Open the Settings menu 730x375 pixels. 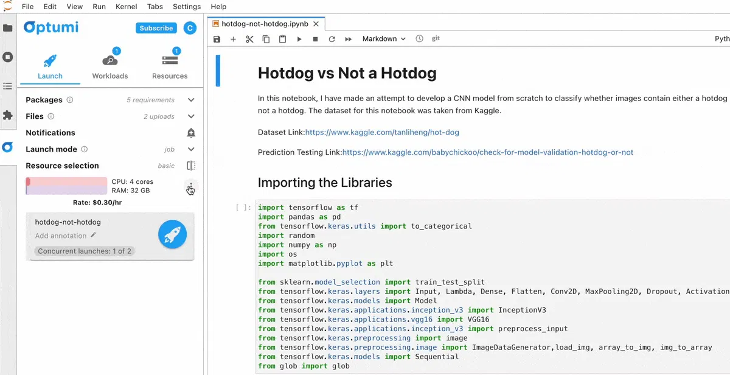click(x=187, y=7)
